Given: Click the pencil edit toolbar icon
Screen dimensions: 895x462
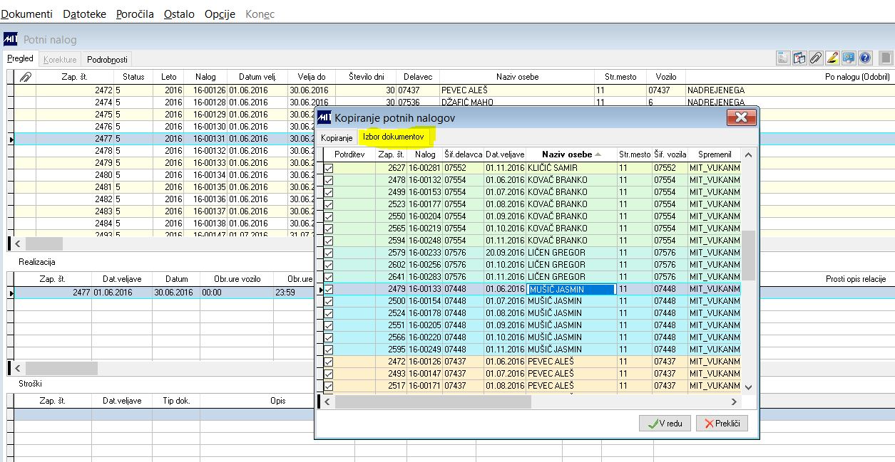Looking at the screenshot, I should 832,58.
